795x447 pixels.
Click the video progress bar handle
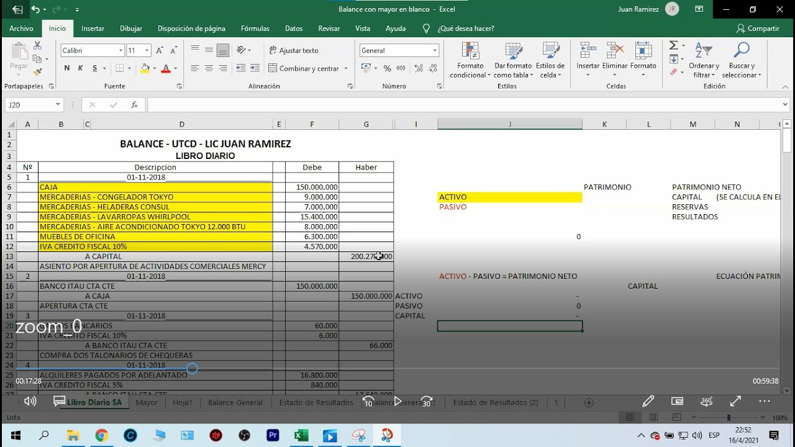(x=192, y=368)
